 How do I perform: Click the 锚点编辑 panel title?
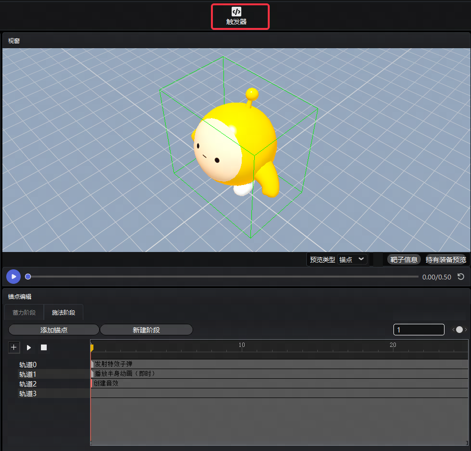(x=20, y=296)
